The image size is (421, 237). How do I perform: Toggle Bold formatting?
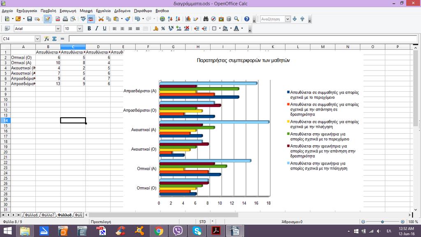89,28
